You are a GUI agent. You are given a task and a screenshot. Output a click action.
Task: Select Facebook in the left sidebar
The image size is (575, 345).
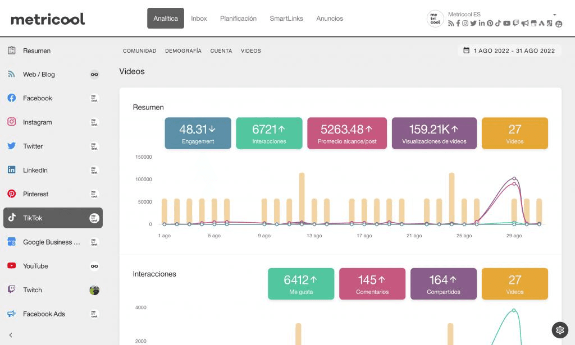point(53,98)
